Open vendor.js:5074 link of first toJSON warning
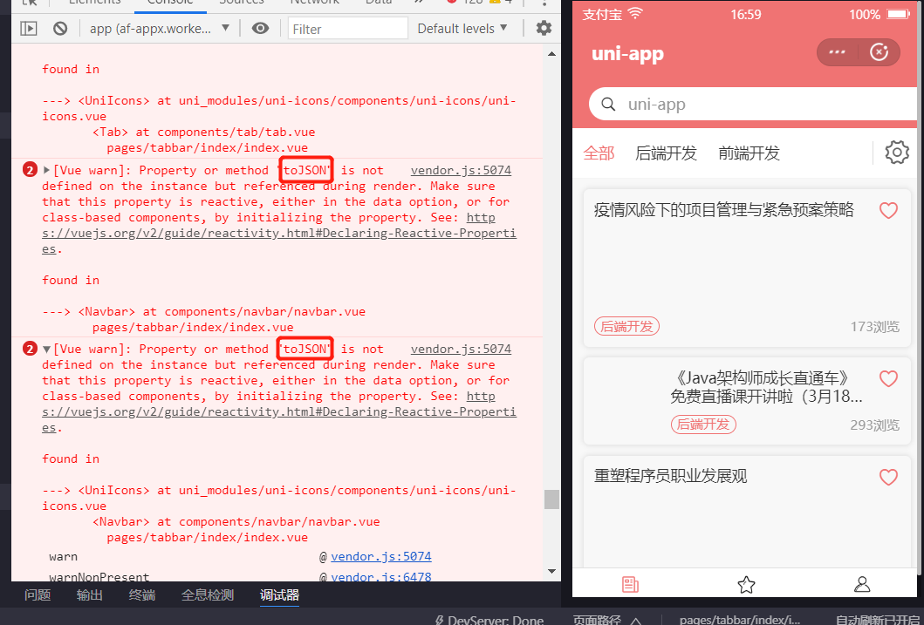The width and height of the screenshot is (924, 625). (x=461, y=170)
